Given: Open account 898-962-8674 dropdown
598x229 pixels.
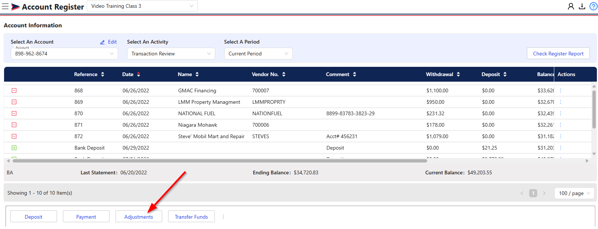Looking at the screenshot, I should click(64, 54).
